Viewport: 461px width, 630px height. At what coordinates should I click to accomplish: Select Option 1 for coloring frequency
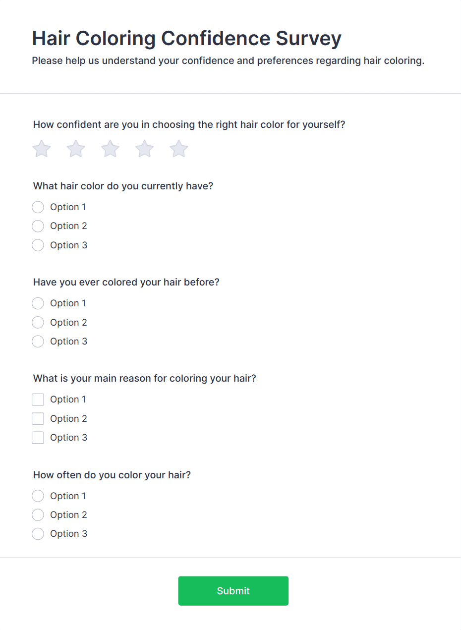[38, 496]
